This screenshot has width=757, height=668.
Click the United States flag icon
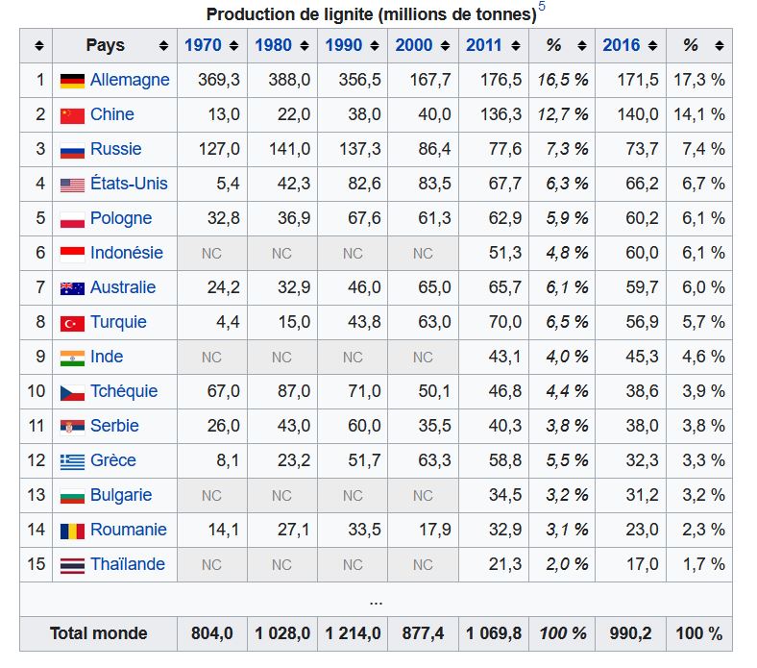point(72,185)
